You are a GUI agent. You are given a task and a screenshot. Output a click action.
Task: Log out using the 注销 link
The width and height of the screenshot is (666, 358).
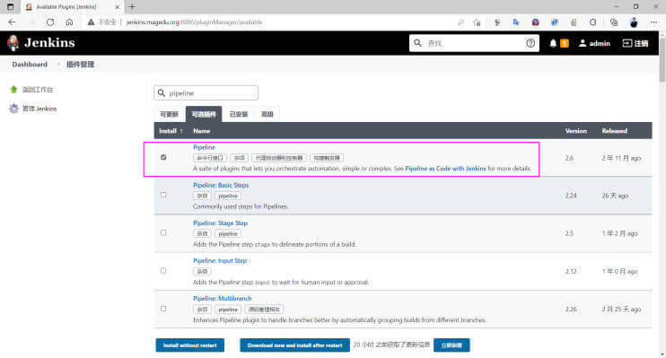point(635,43)
